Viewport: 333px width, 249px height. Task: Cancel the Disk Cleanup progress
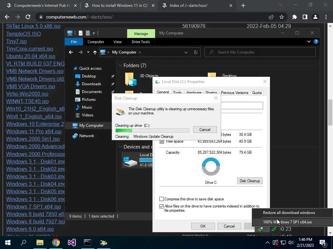pyautogui.click(x=205, y=130)
